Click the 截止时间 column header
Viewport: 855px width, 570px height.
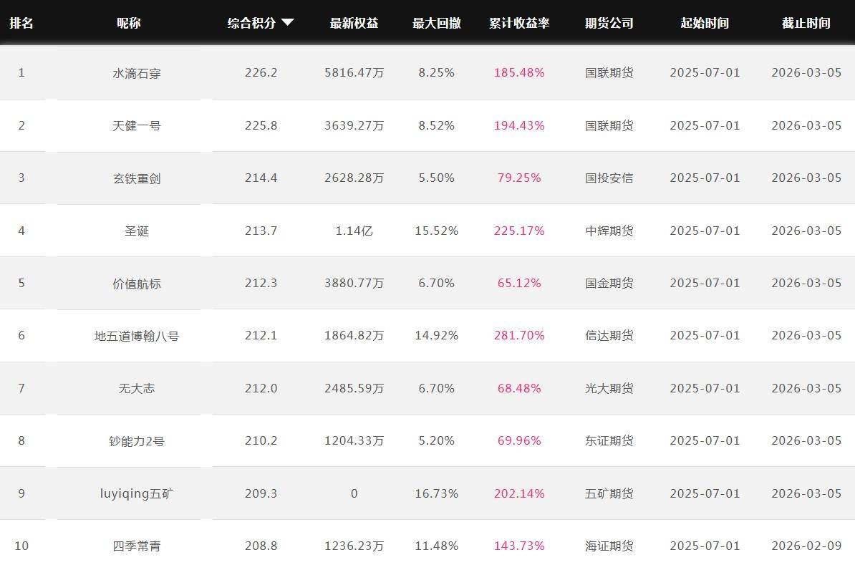pyautogui.click(x=806, y=23)
